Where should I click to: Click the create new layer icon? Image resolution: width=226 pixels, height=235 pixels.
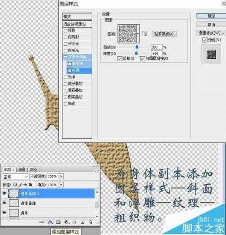(x=83, y=222)
